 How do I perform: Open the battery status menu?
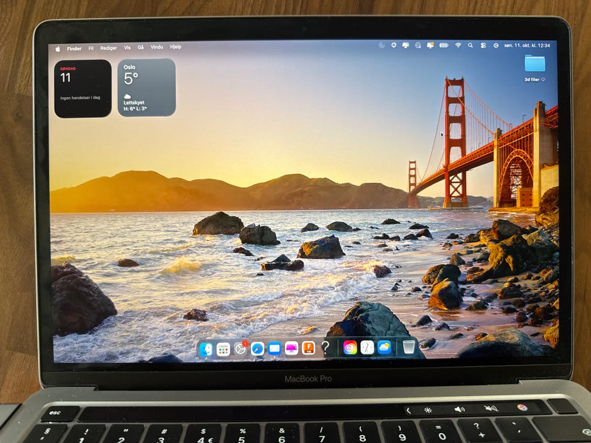click(444, 45)
